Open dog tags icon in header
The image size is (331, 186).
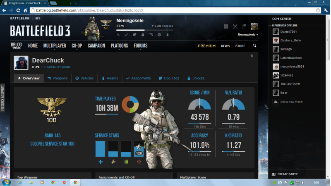click(x=134, y=35)
